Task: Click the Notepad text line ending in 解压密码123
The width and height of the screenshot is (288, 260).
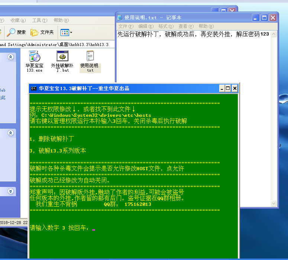Action: pos(193,34)
